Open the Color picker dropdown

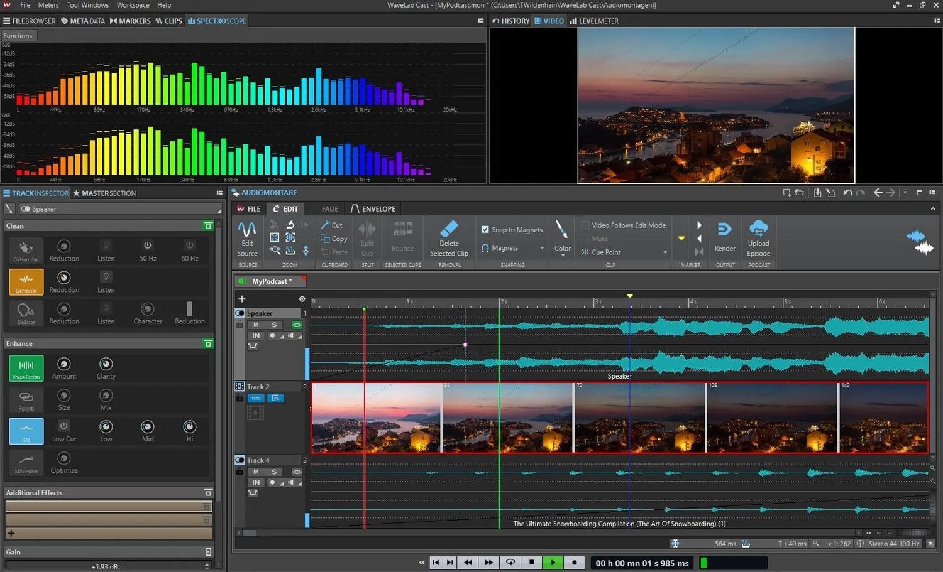[562, 255]
